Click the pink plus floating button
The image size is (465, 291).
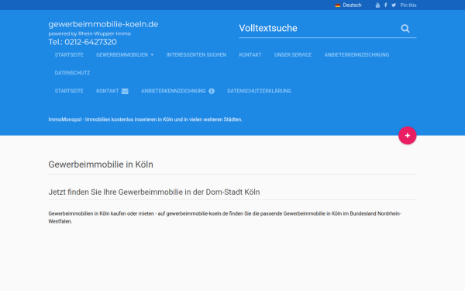coord(407,135)
